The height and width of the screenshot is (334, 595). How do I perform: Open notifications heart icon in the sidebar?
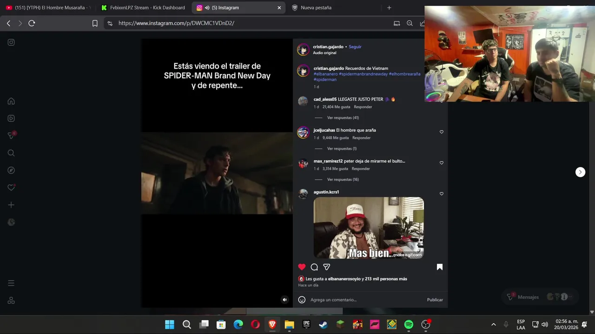point(11,187)
